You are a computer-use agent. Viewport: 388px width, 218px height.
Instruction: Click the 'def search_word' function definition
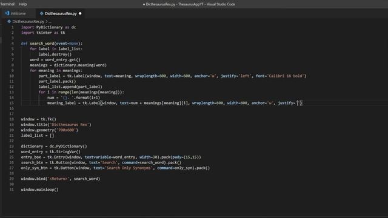click(x=52, y=44)
